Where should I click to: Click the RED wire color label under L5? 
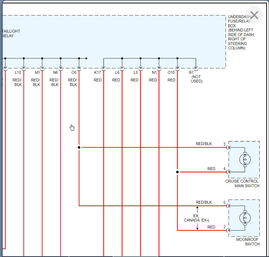pyautogui.click(x=134, y=80)
